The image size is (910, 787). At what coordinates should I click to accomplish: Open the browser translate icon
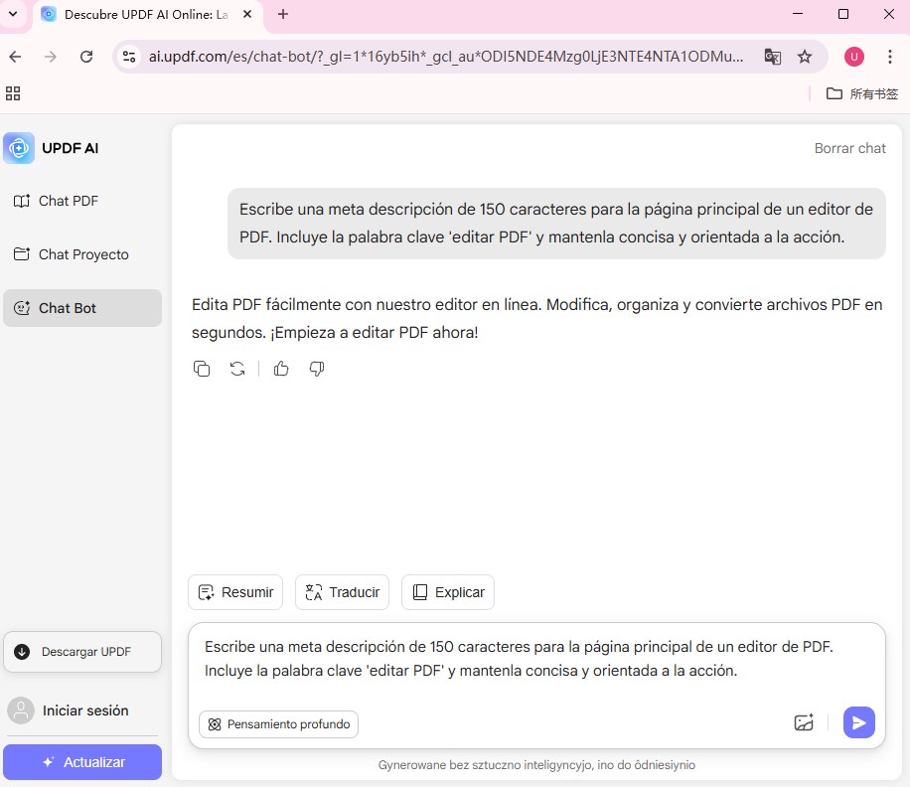click(x=773, y=57)
